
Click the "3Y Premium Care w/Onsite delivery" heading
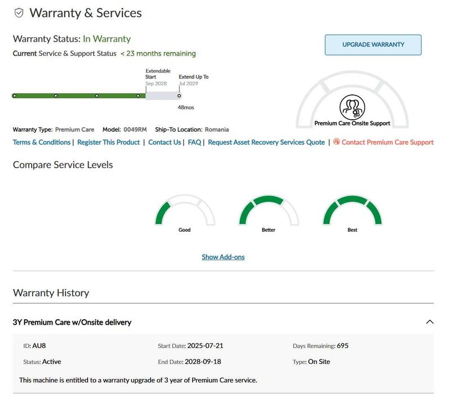tap(72, 322)
